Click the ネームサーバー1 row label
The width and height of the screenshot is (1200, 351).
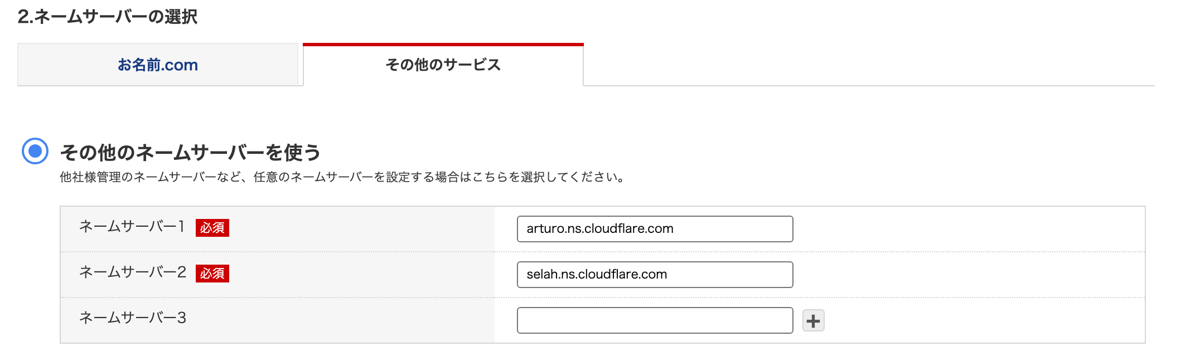132,226
